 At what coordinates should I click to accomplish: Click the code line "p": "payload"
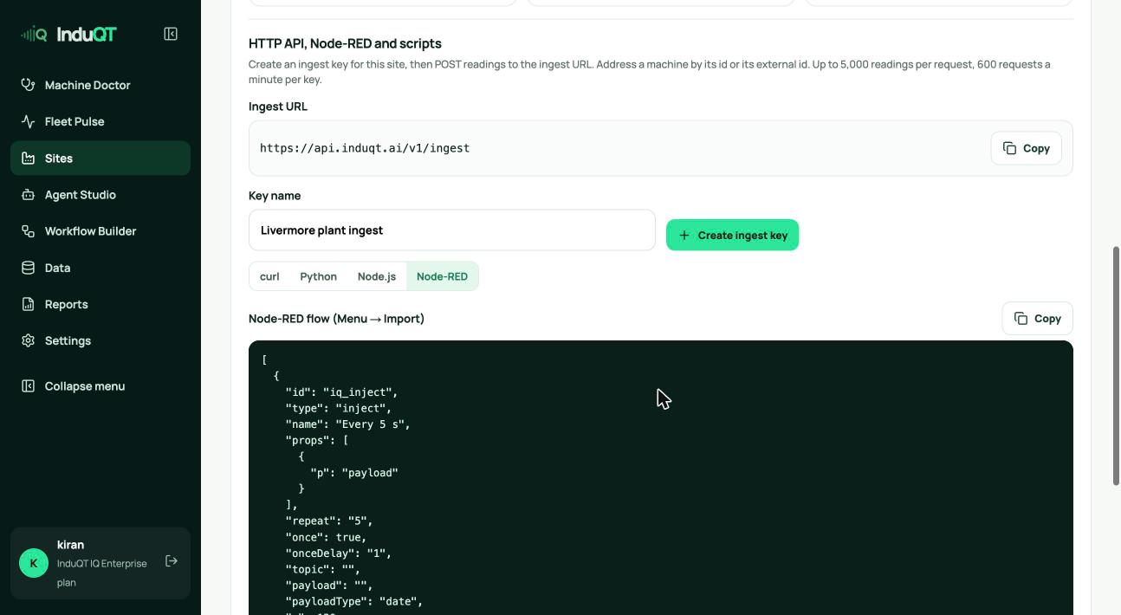click(354, 473)
